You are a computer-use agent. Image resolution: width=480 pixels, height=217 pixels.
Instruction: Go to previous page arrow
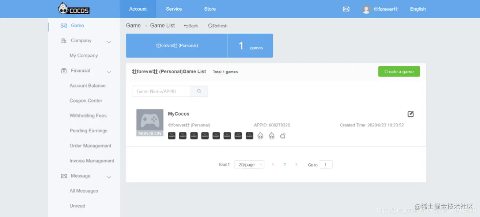[x=273, y=165]
